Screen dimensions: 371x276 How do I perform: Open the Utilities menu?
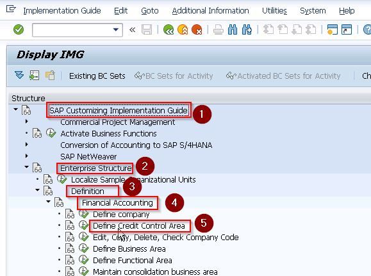(274, 11)
